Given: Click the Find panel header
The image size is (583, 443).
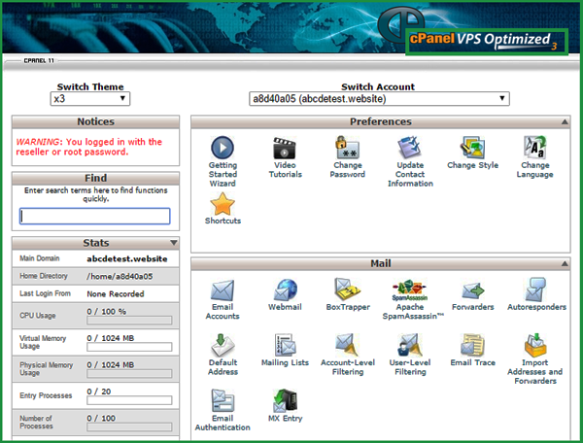Looking at the screenshot, I should (95, 178).
